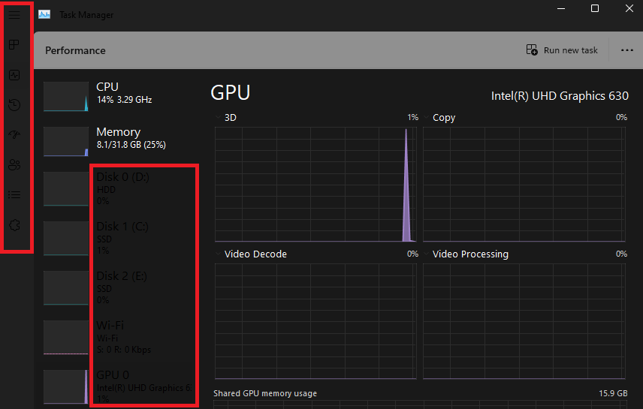The height and width of the screenshot is (409, 643).
Task: Click the 15.9 GB memory value
Action: (x=613, y=393)
